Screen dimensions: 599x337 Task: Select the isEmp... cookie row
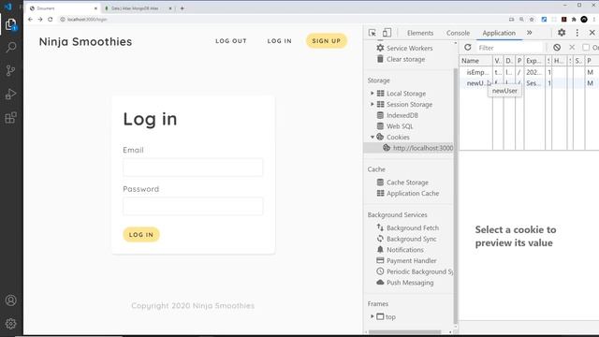(x=529, y=72)
